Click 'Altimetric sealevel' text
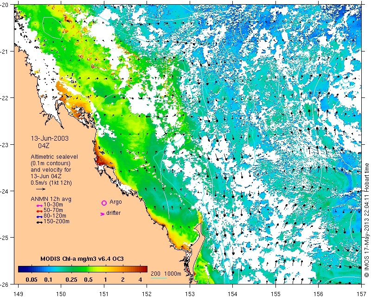The image size is (371, 297). 54,157
